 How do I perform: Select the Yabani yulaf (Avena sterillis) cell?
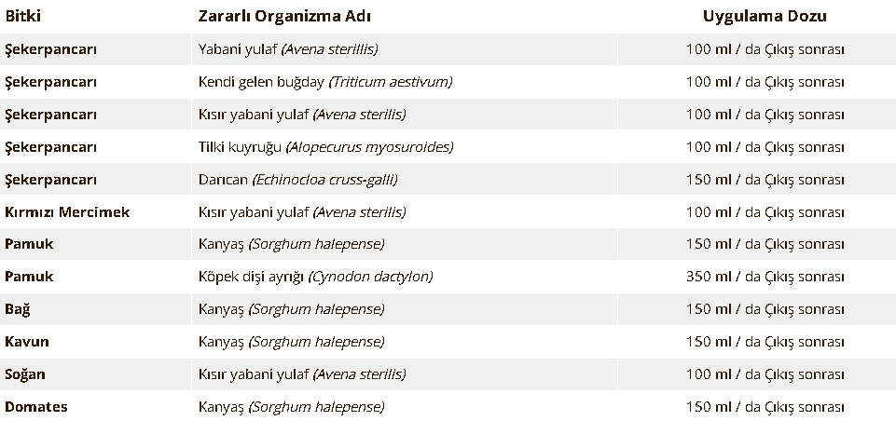tap(288, 49)
